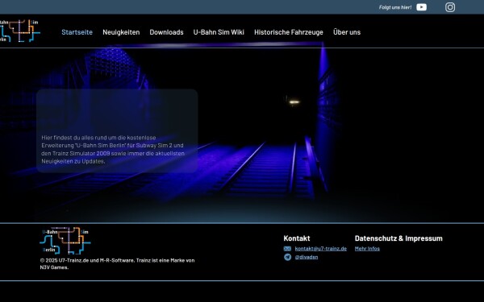Image resolution: width=484 pixels, height=302 pixels.
Task: Open the Neuigkeiten page
Action: point(121,32)
